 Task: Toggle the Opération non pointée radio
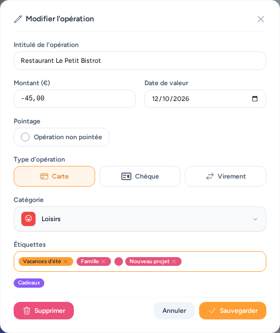[25, 137]
